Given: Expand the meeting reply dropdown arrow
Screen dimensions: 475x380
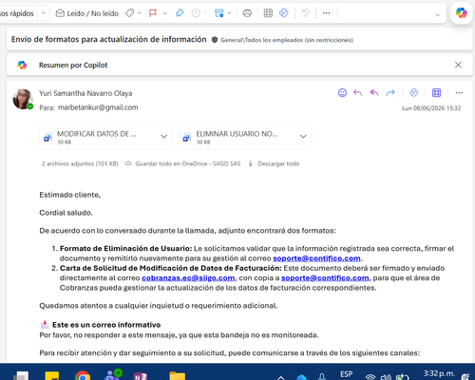Looking at the screenshot, I should [x=230, y=13].
